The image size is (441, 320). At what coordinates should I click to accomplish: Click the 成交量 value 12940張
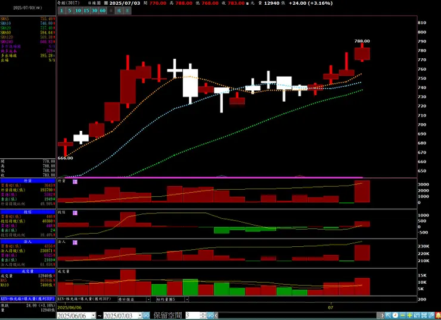46,276
